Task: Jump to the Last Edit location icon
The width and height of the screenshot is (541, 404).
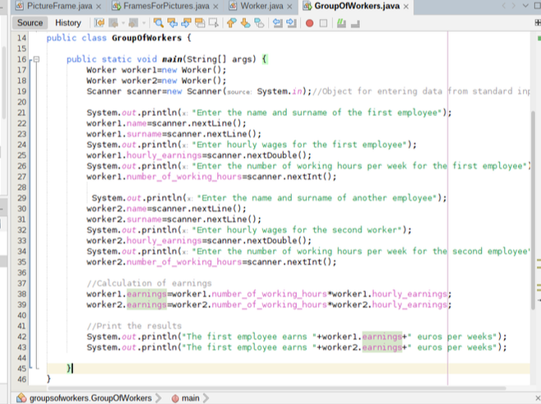Action: (99, 23)
